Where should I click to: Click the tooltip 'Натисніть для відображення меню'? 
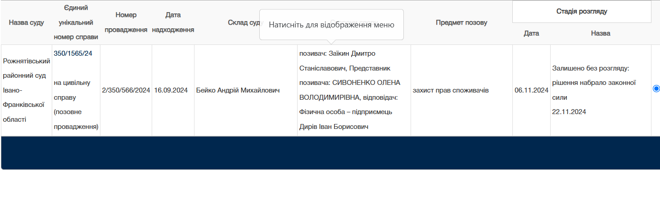coord(331,25)
